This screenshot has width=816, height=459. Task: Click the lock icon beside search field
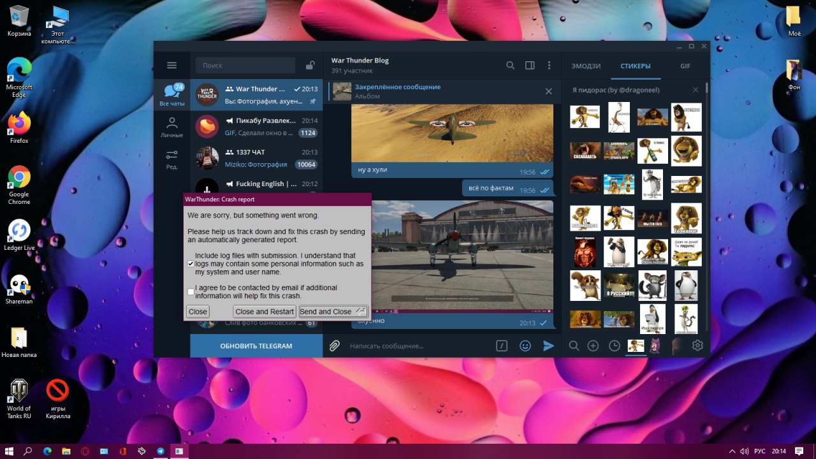(310, 65)
